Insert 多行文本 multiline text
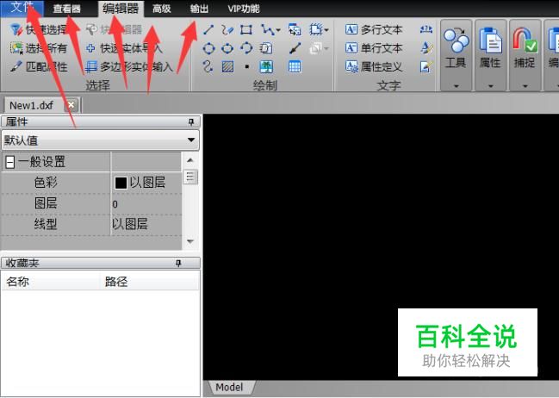The width and height of the screenshot is (559, 398). (x=374, y=29)
